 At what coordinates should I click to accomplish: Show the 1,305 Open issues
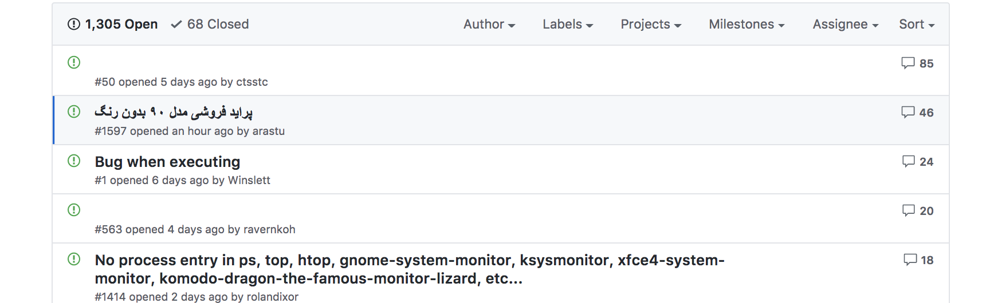click(113, 25)
